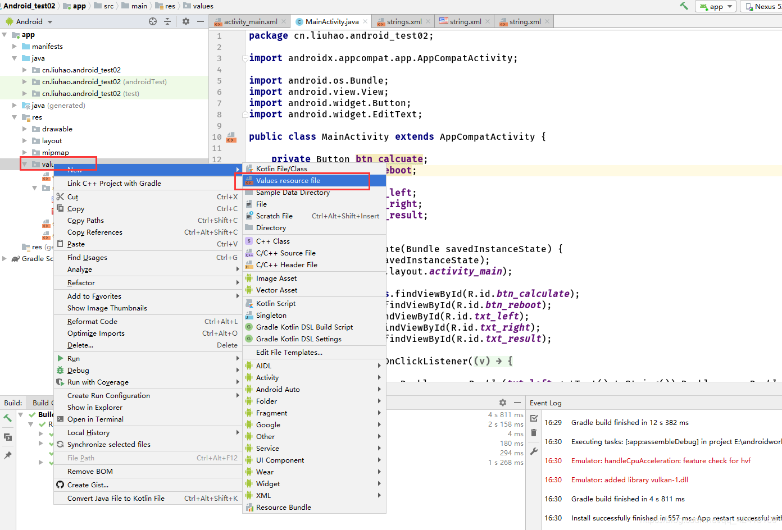This screenshot has height=530, width=782.
Task: Click 'Gradle build finished in 12 s 382 ms'
Action: (630, 422)
